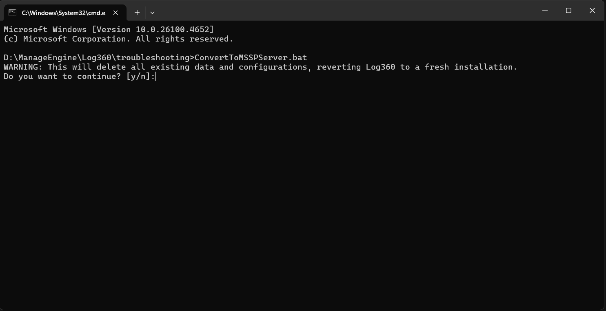Click the X icon to close the terminal window
Screen dimensions: 606x311
click(592, 11)
